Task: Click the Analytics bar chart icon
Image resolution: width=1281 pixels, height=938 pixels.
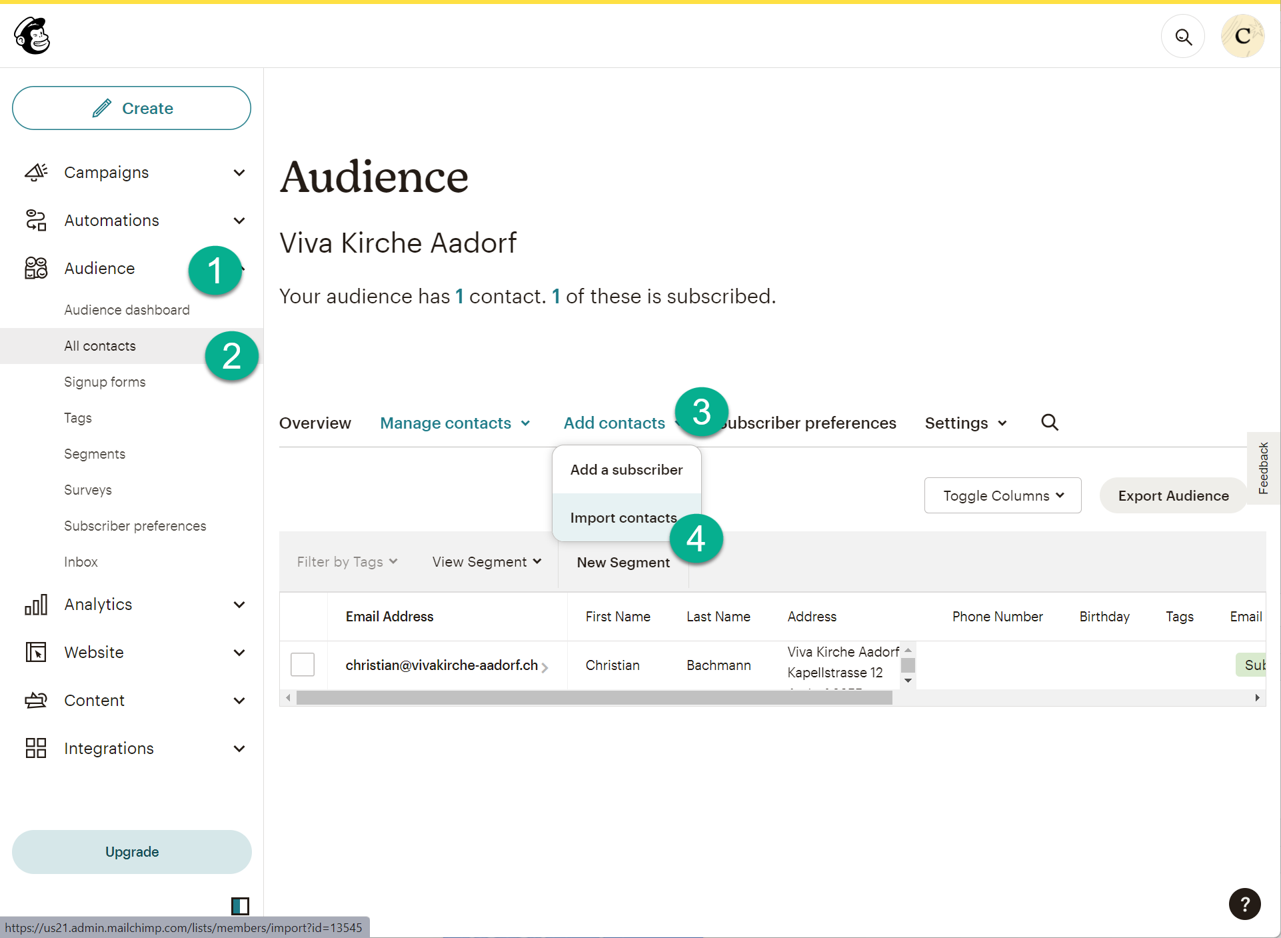Action: [x=36, y=605]
